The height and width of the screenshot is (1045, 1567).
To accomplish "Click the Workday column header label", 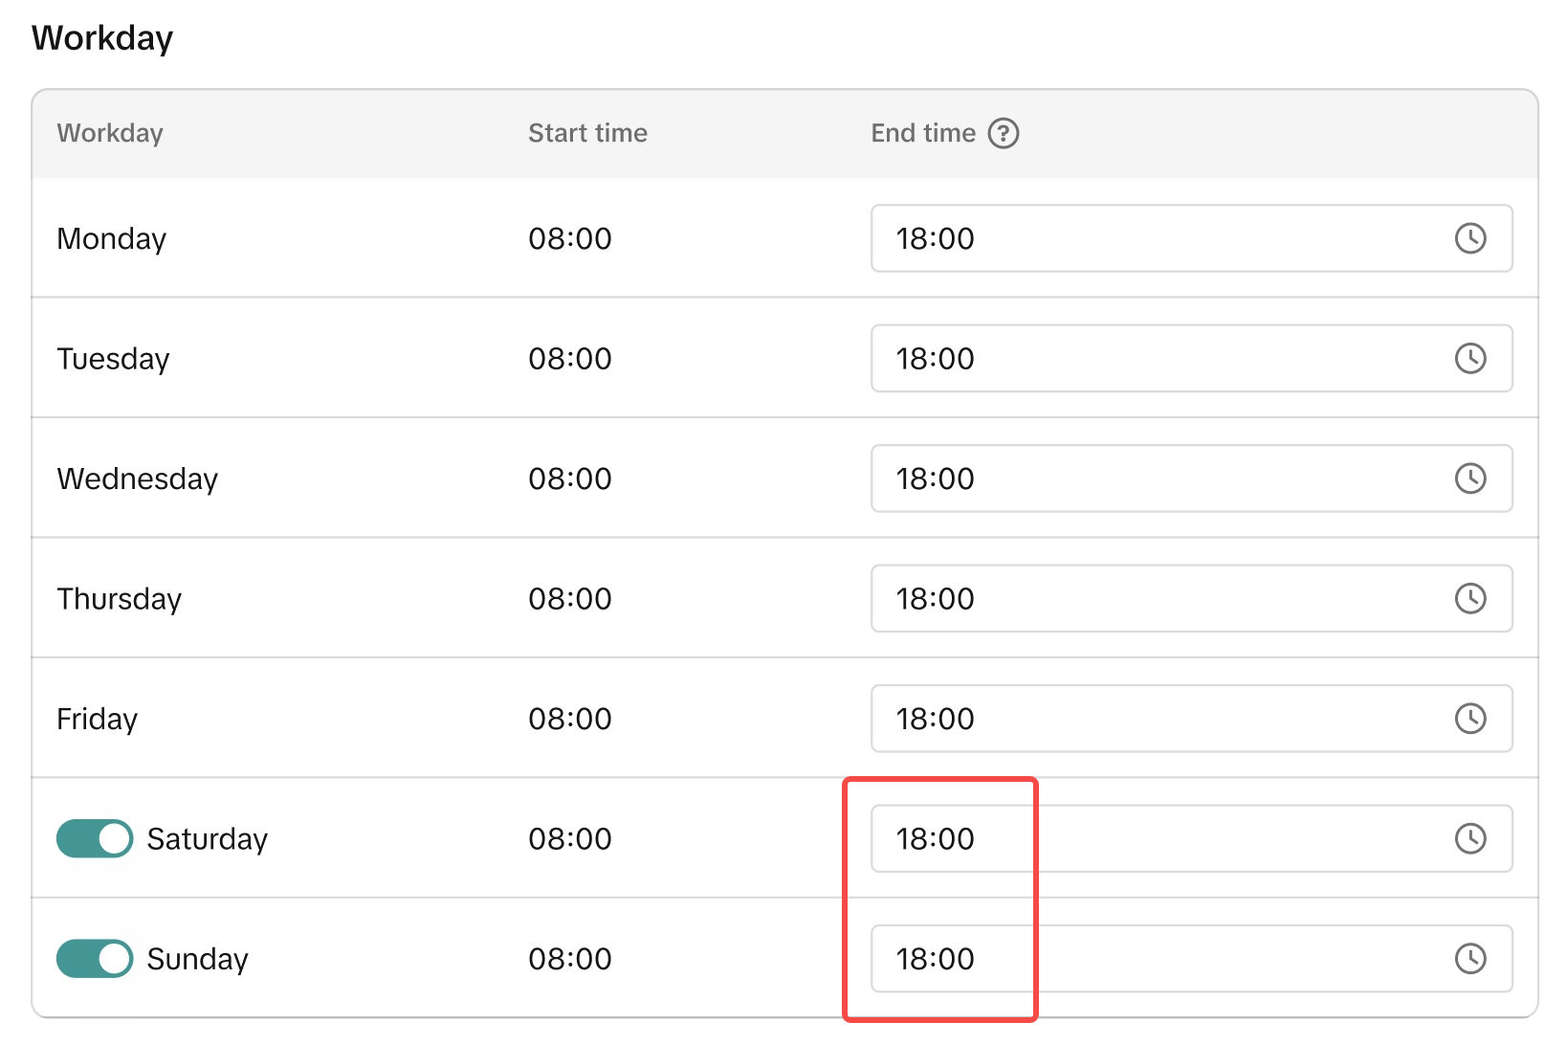I will point(110,133).
